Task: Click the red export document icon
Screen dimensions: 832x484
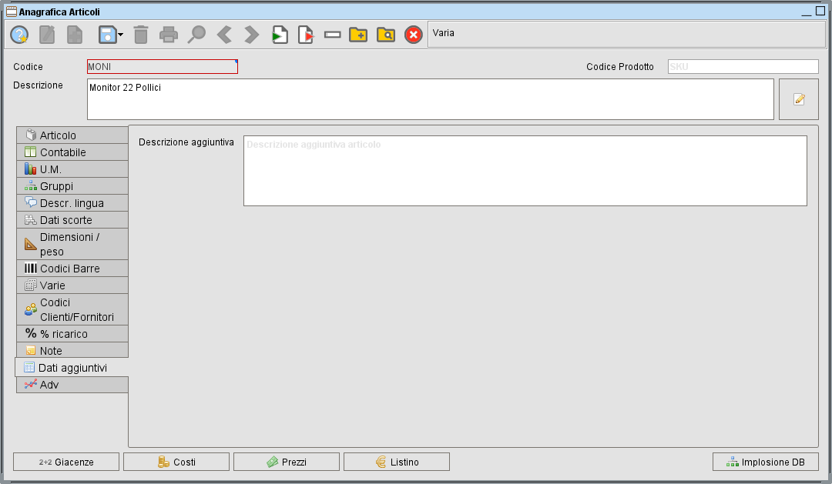Action: [305, 34]
